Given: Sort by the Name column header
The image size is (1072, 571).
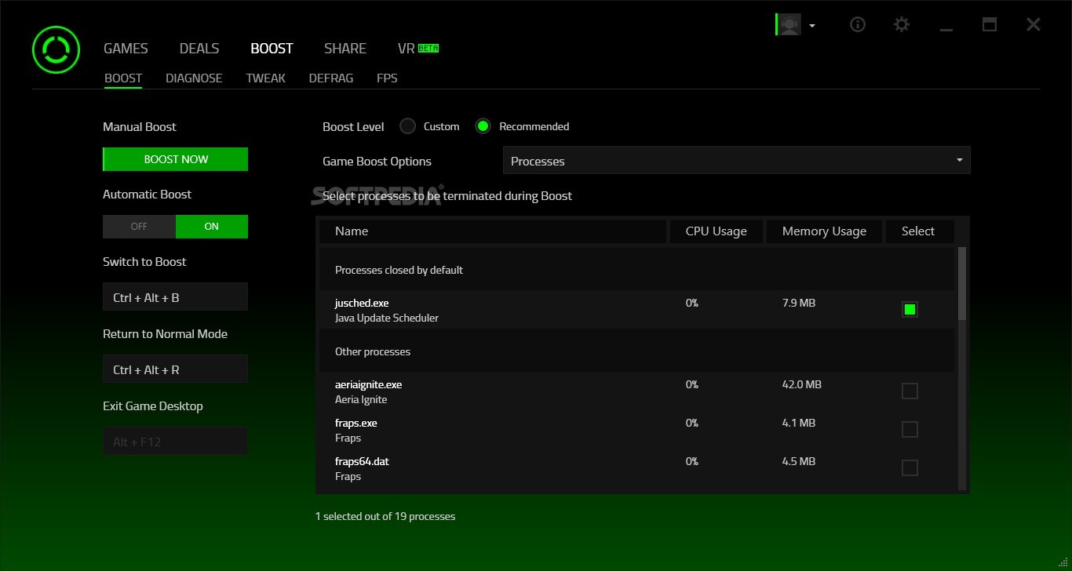Looking at the screenshot, I should (x=493, y=231).
